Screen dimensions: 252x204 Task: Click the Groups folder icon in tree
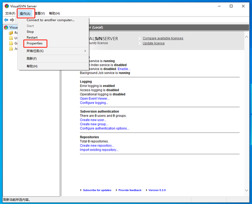tap(11, 43)
